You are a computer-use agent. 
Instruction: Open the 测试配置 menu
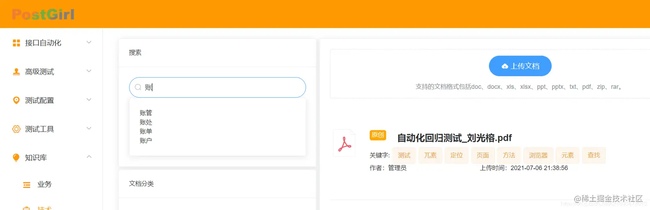tap(51, 100)
